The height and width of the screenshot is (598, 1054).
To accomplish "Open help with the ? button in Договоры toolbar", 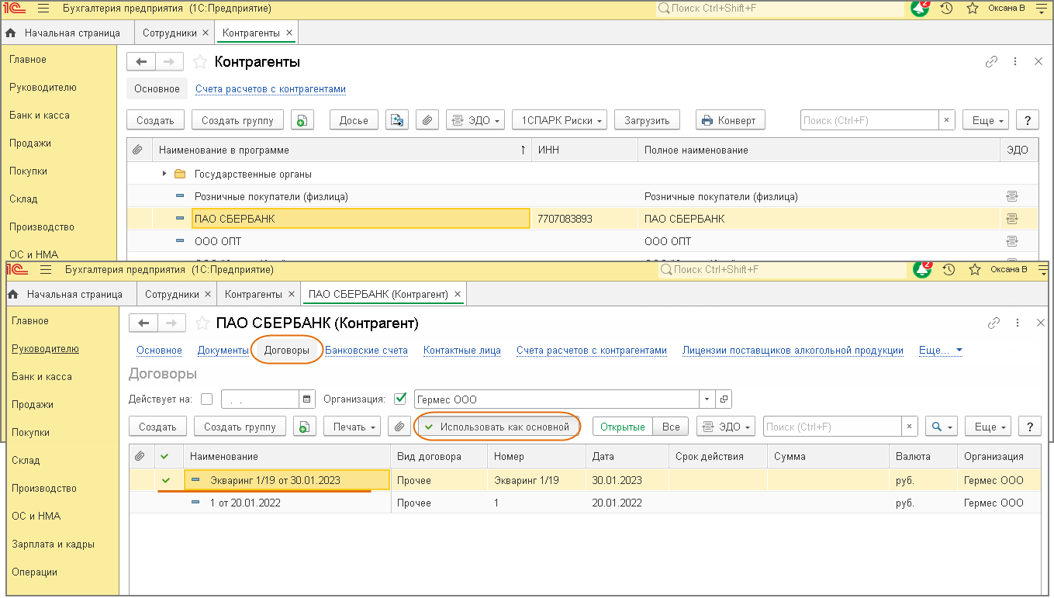I will pos(1030,427).
